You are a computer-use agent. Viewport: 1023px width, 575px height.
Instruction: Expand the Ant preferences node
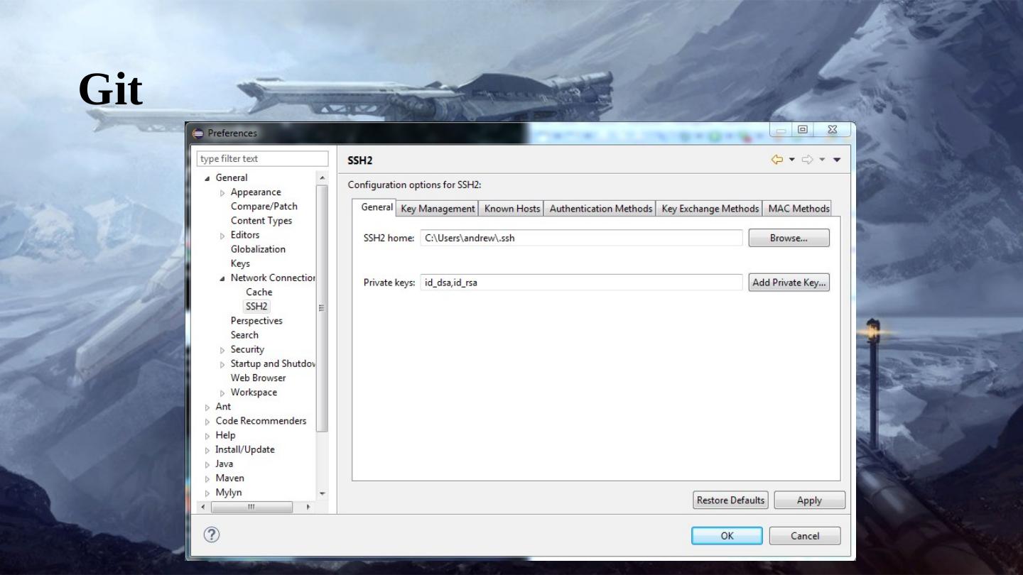[207, 407]
